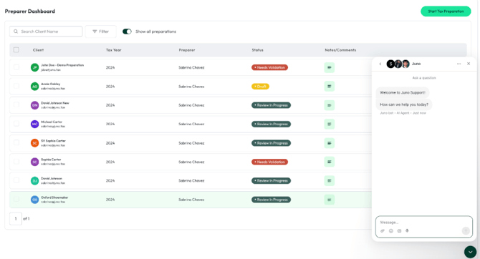
Task: Click the Preparer Dashboard heading
Action: coord(29,11)
